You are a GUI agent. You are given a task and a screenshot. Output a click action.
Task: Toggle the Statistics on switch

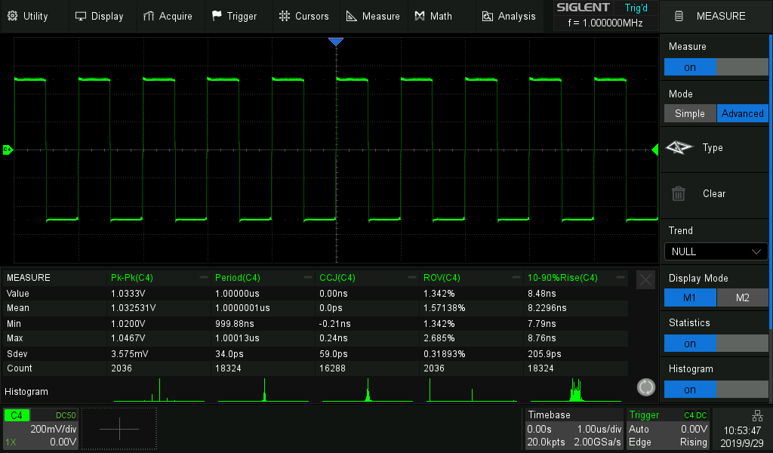click(715, 344)
